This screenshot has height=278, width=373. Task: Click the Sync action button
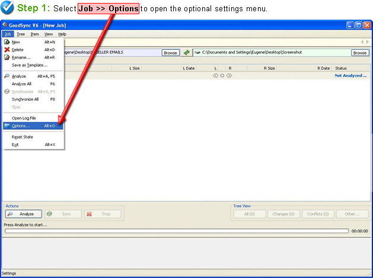coord(63,214)
